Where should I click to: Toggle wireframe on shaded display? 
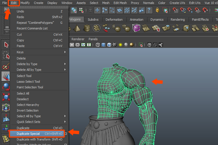[x=109, y=45]
